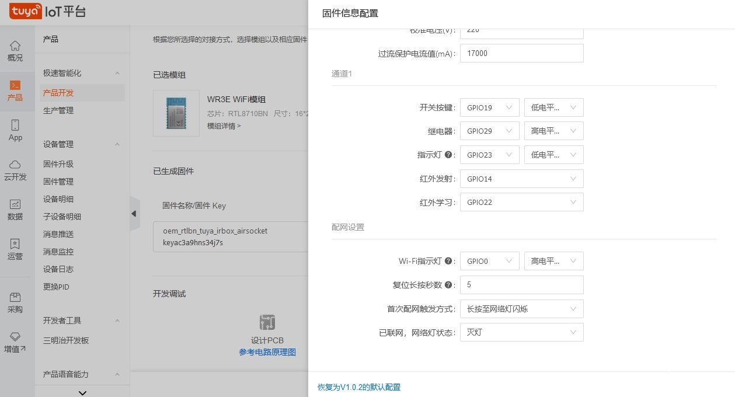
Task: Click the 模组详情 > link
Action: [224, 126]
